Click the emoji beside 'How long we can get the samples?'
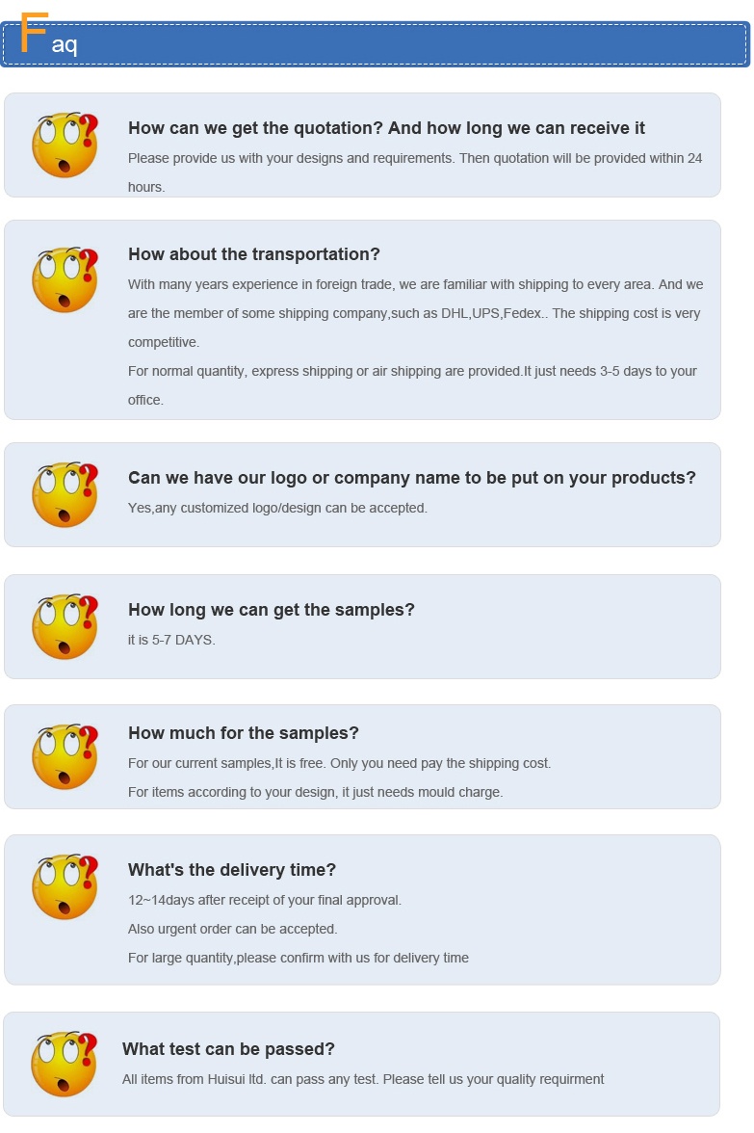 (x=65, y=626)
